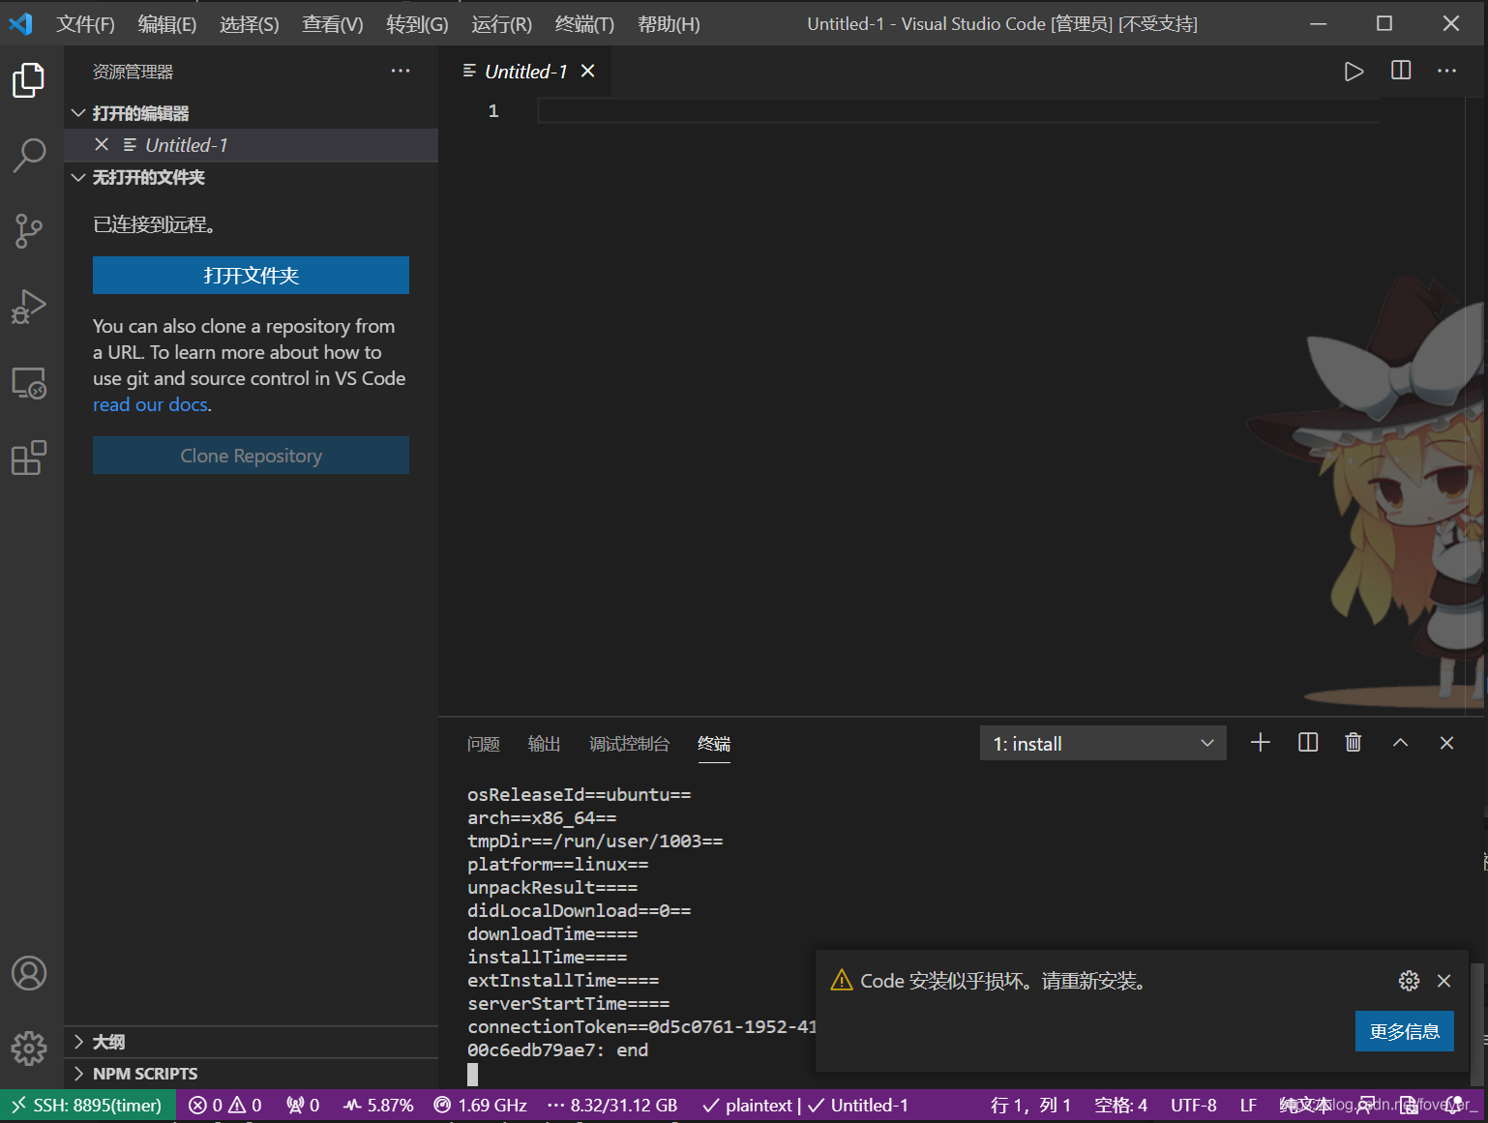The image size is (1488, 1123).
Task: Open the terminal selector dropdown '1: install'
Action: coord(1103,743)
